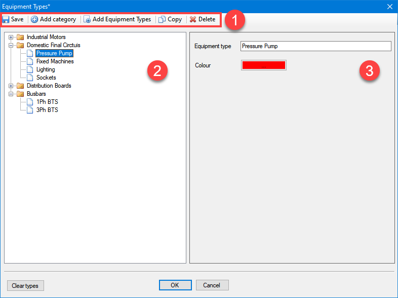The image size is (398, 298).
Task: Click the Copy pages icon
Action: coord(162,19)
